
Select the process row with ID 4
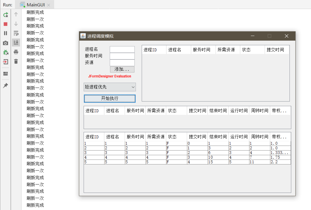click(x=187, y=157)
